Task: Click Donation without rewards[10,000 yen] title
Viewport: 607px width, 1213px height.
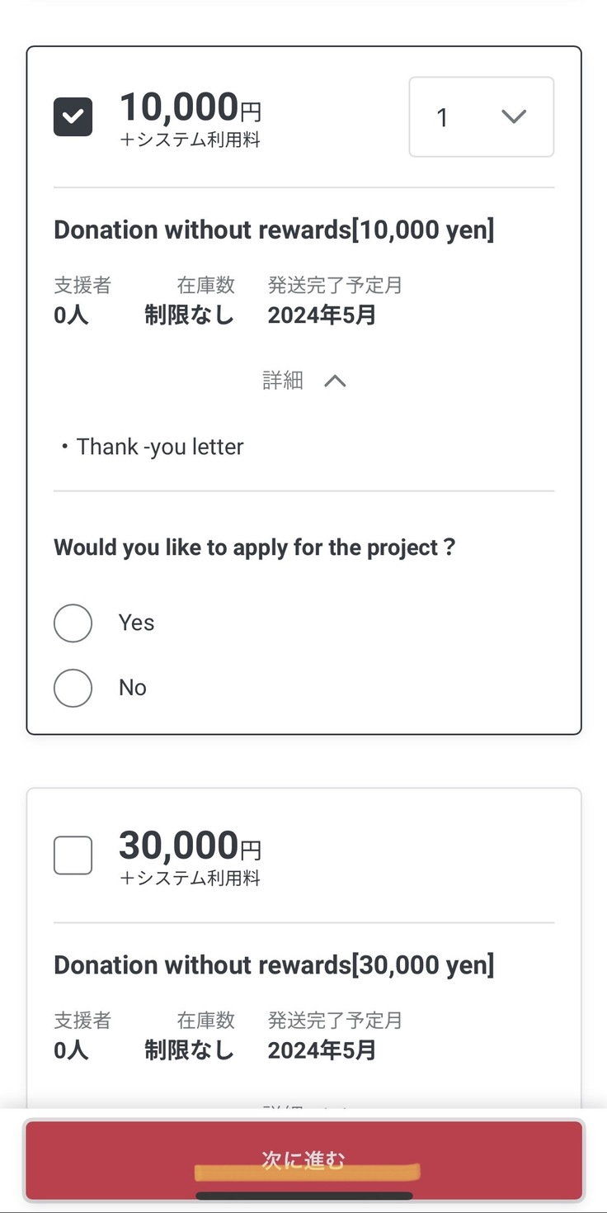Action: pos(274,230)
